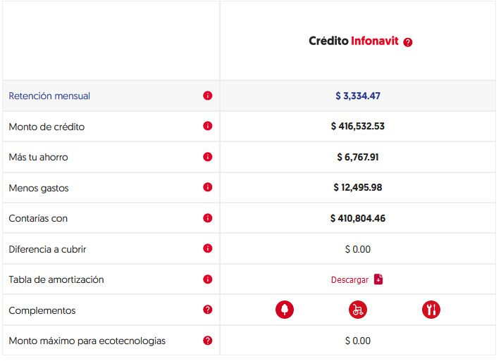Viewport: 501px width, 361px height.
Task: Open help for Monto máximo para ecotecnologías
Action: 208,341
